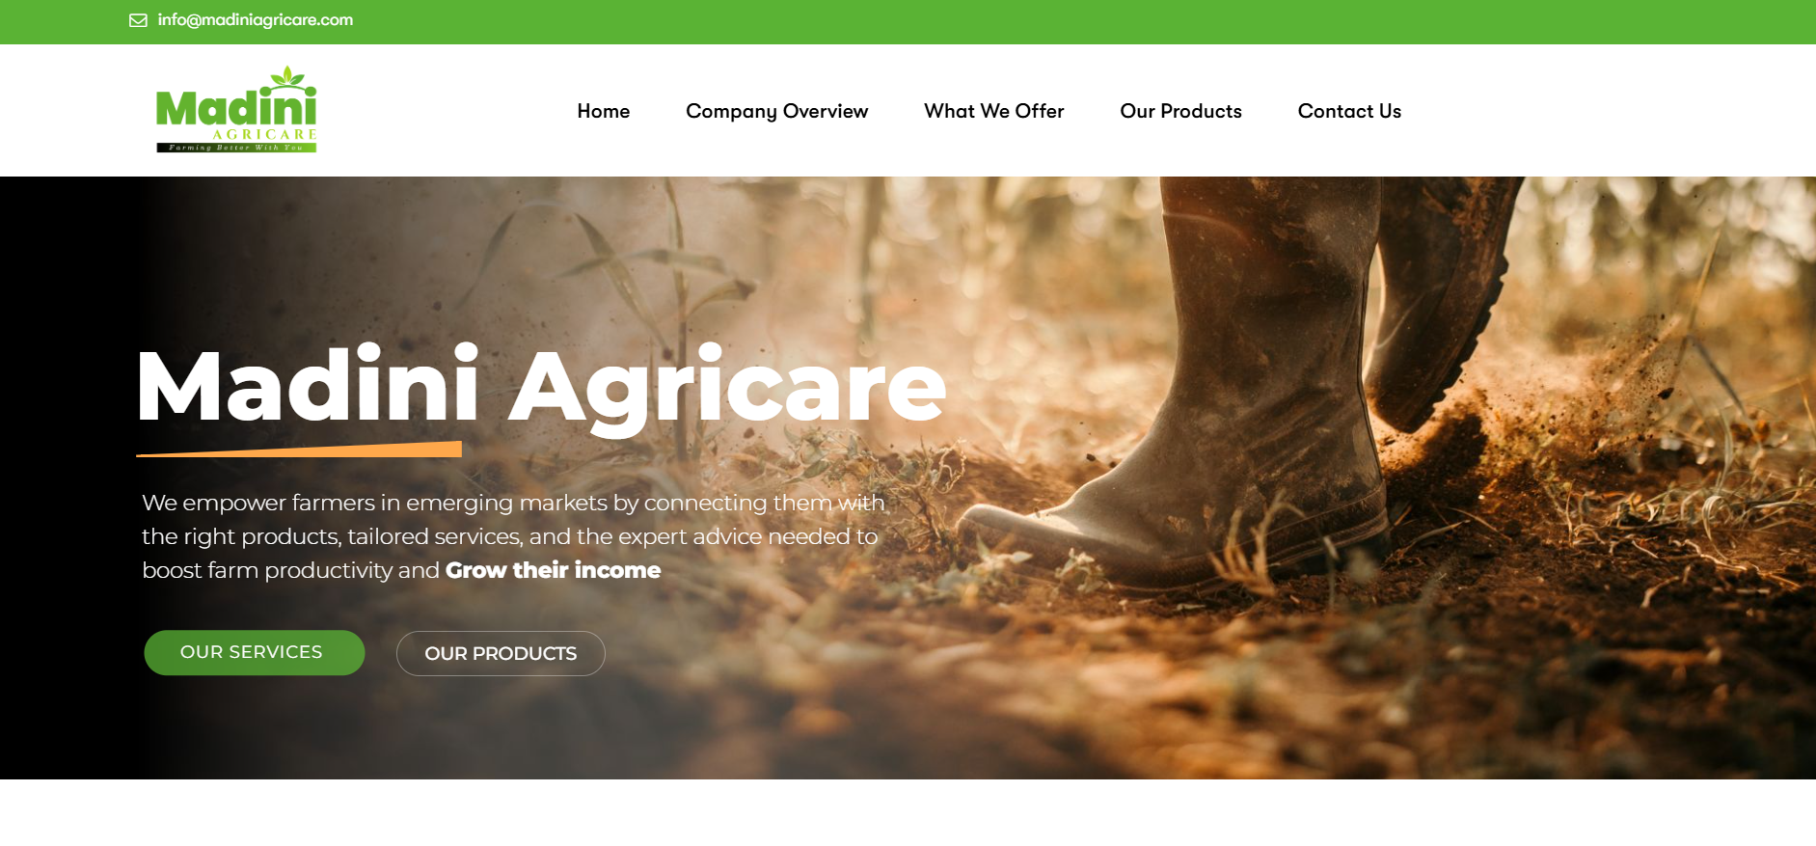Click the green OUR SERVICES button

click(x=255, y=653)
